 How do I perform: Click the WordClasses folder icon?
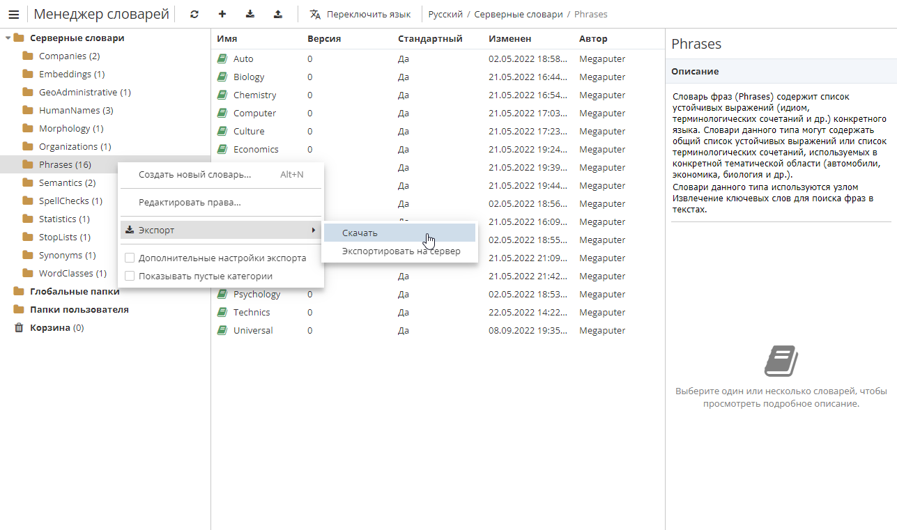[28, 273]
